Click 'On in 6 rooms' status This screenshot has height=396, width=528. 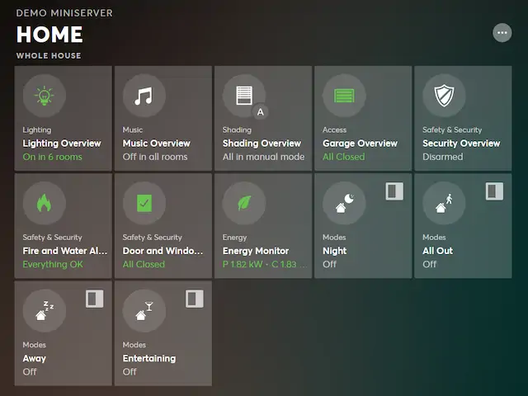[x=52, y=157]
